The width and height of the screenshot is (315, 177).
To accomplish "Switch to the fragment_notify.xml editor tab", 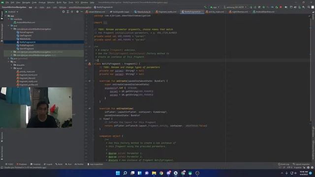I will (x=166, y=12).
